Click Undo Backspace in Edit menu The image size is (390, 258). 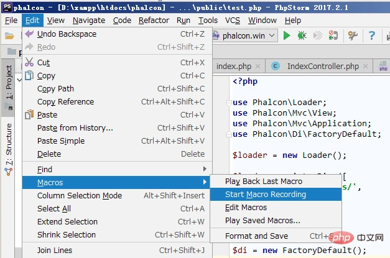67,34
